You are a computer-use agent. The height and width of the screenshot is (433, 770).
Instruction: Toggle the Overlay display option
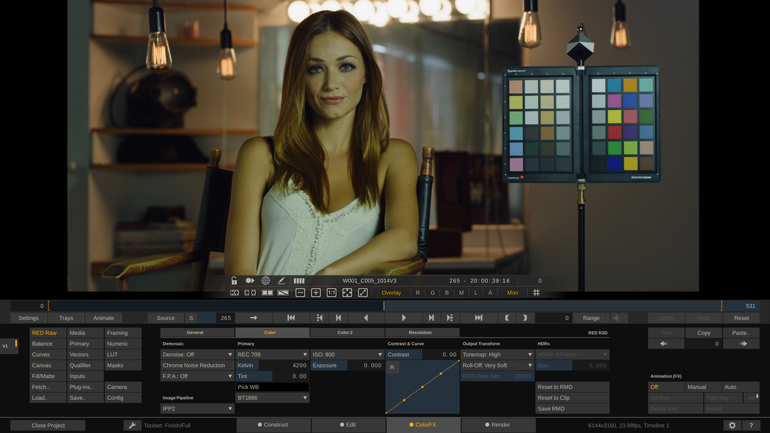pos(391,293)
